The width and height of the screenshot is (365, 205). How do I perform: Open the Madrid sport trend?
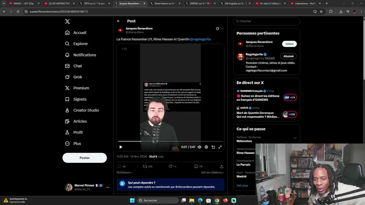pos(242,177)
